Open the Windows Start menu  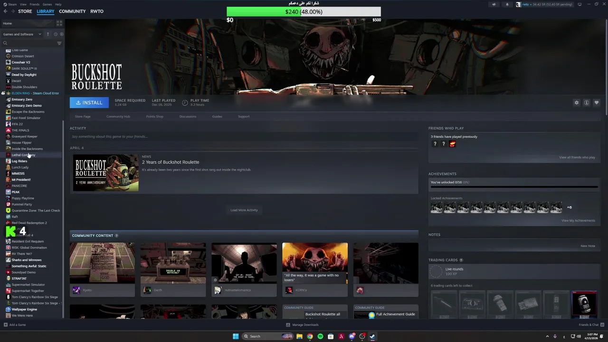(x=236, y=336)
